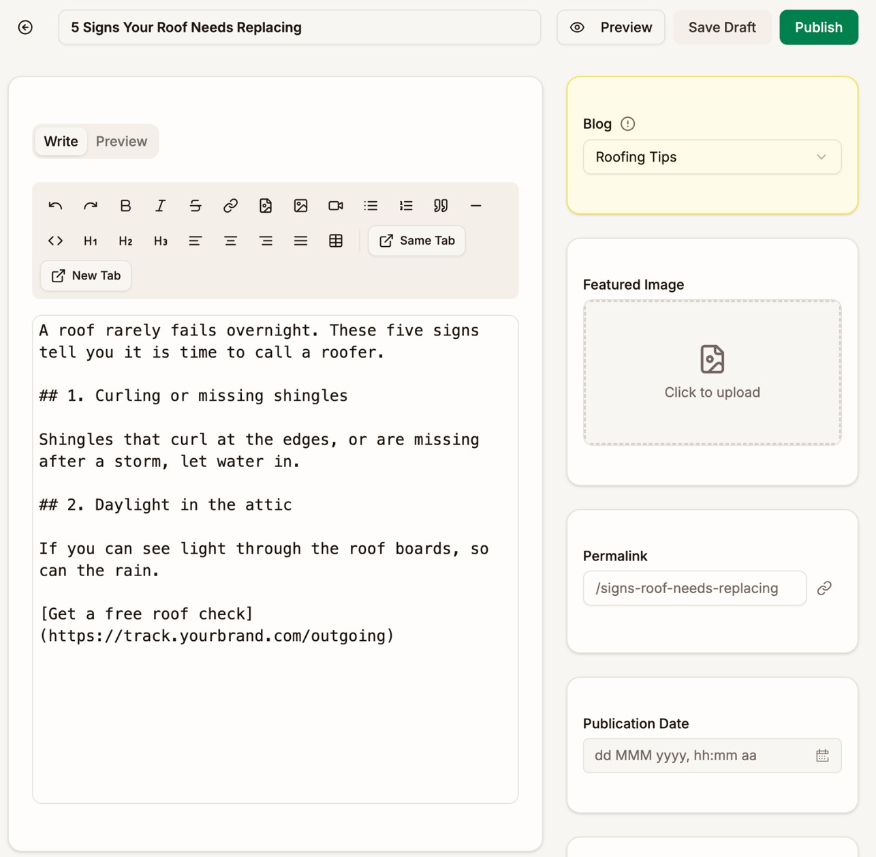Publish the blog post
The height and width of the screenshot is (857, 876).
[x=819, y=27]
